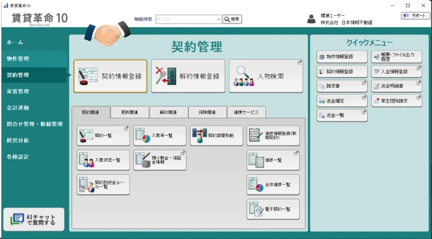Screen dimensions: 432x239
Task: Open 全体進捗一覧 tile
Action: (273, 185)
